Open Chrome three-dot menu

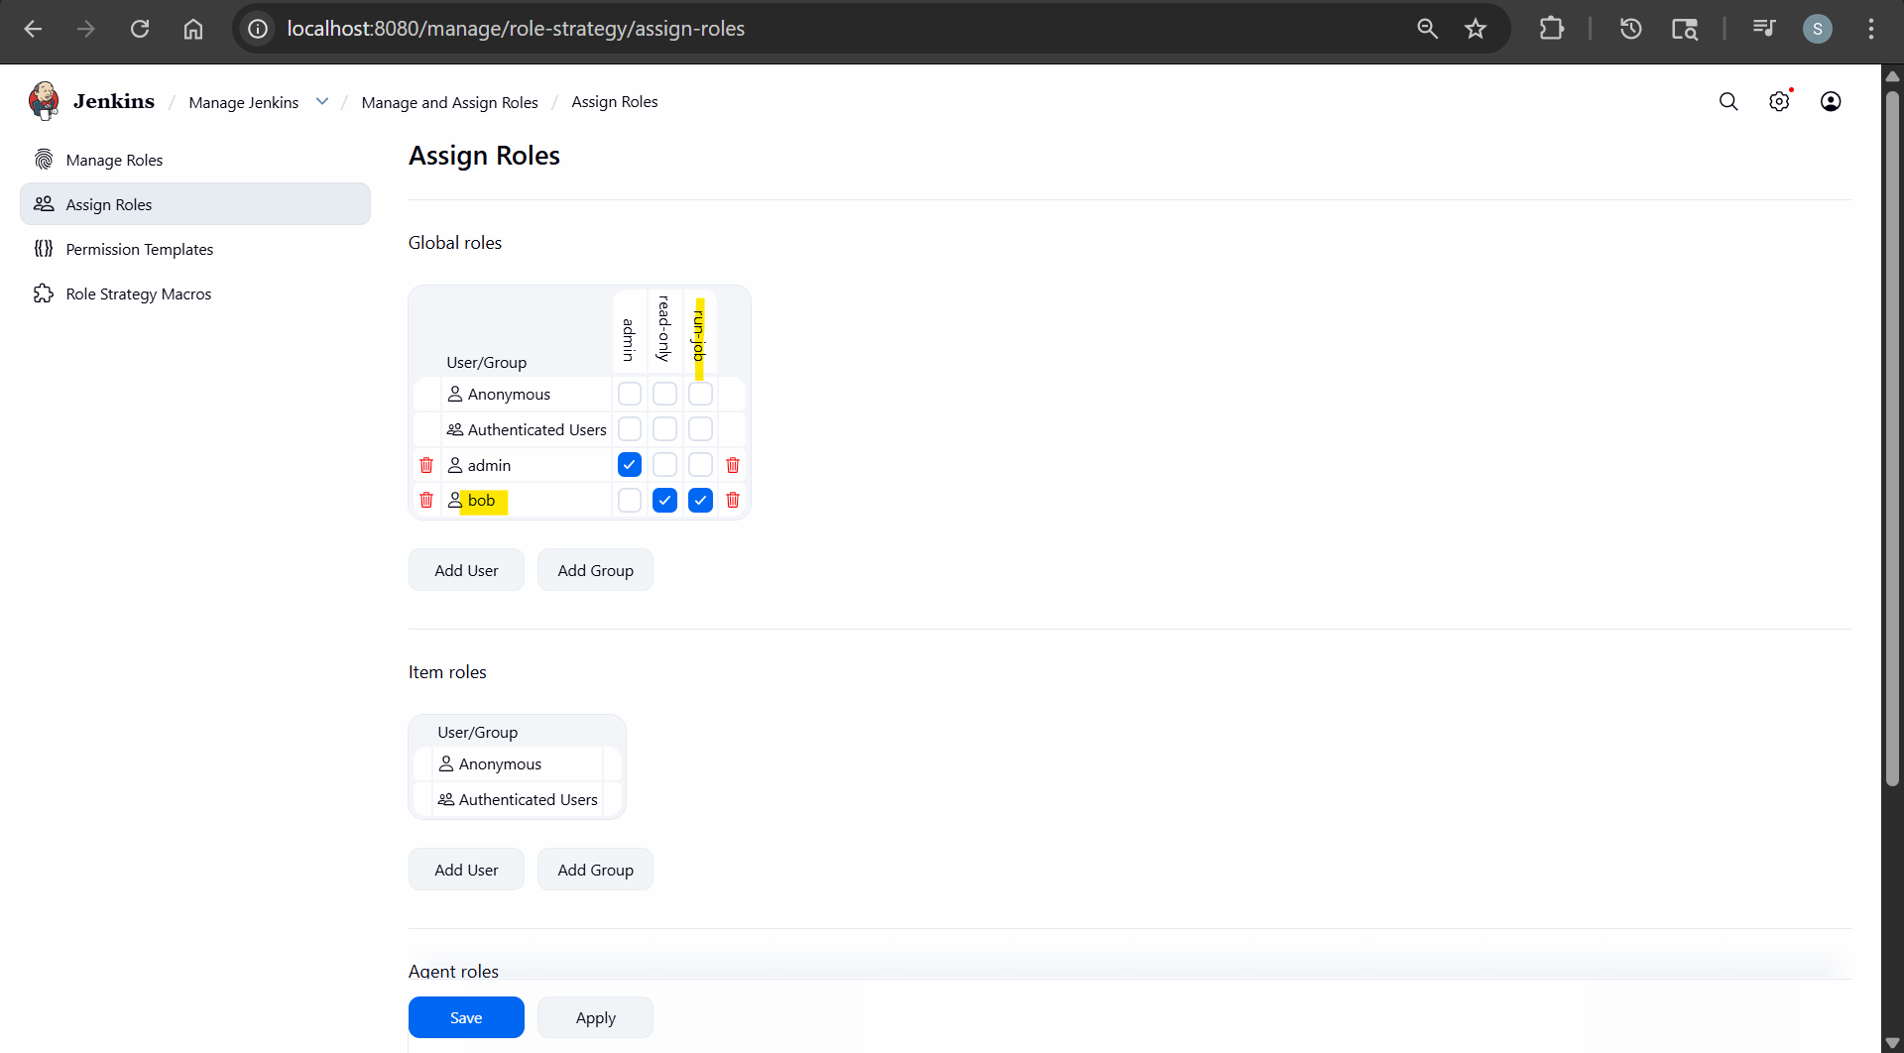[x=1871, y=29]
